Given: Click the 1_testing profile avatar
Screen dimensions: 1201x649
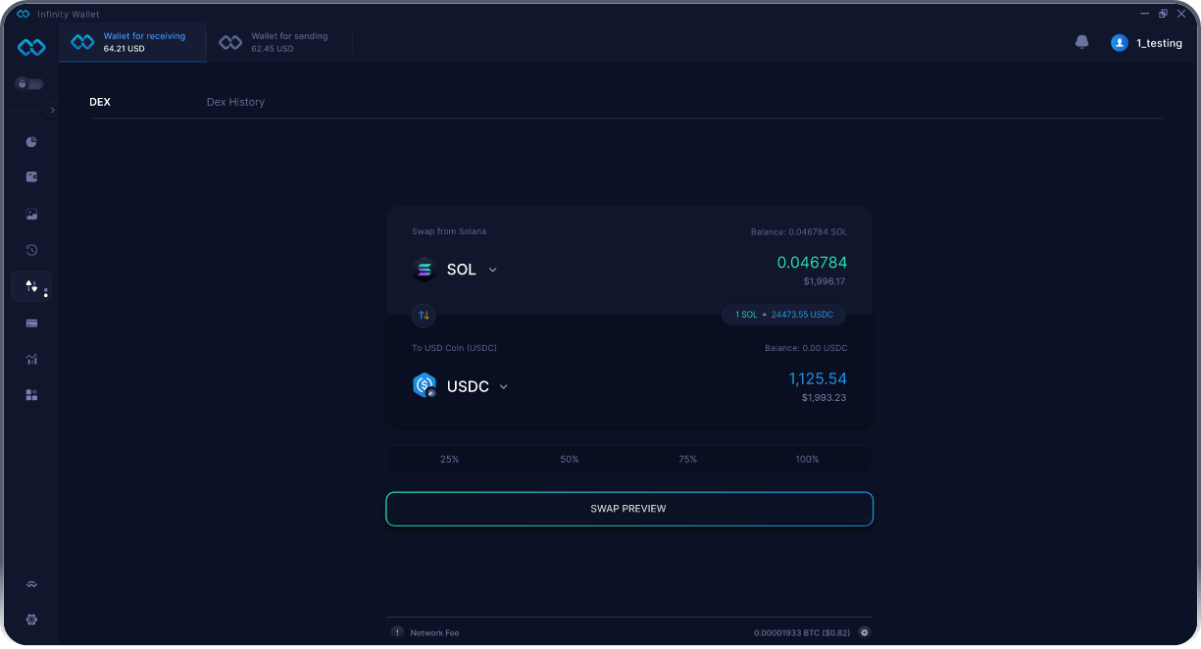Looking at the screenshot, I should pyautogui.click(x=1119, y=43).
